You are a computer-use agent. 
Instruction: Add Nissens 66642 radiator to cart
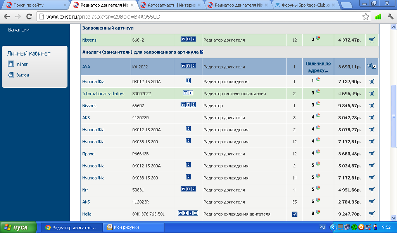pos(372,40)
